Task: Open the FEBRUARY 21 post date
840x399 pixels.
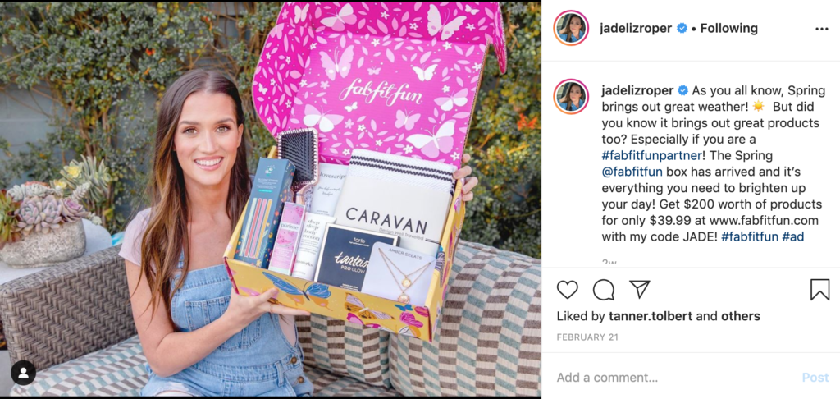Action: (x=587, y=337)
